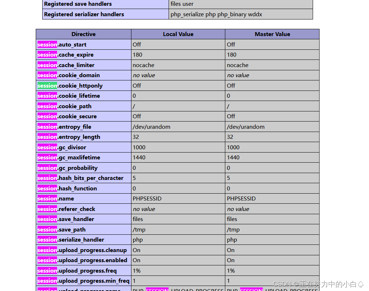Viewport: 369px width, 291px height.
Task: Select the session.hash_bits_per_character directive
Action: pos(83,178)
